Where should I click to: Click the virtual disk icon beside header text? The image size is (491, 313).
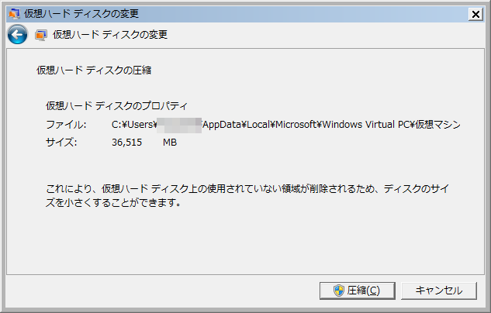point(41,35)
